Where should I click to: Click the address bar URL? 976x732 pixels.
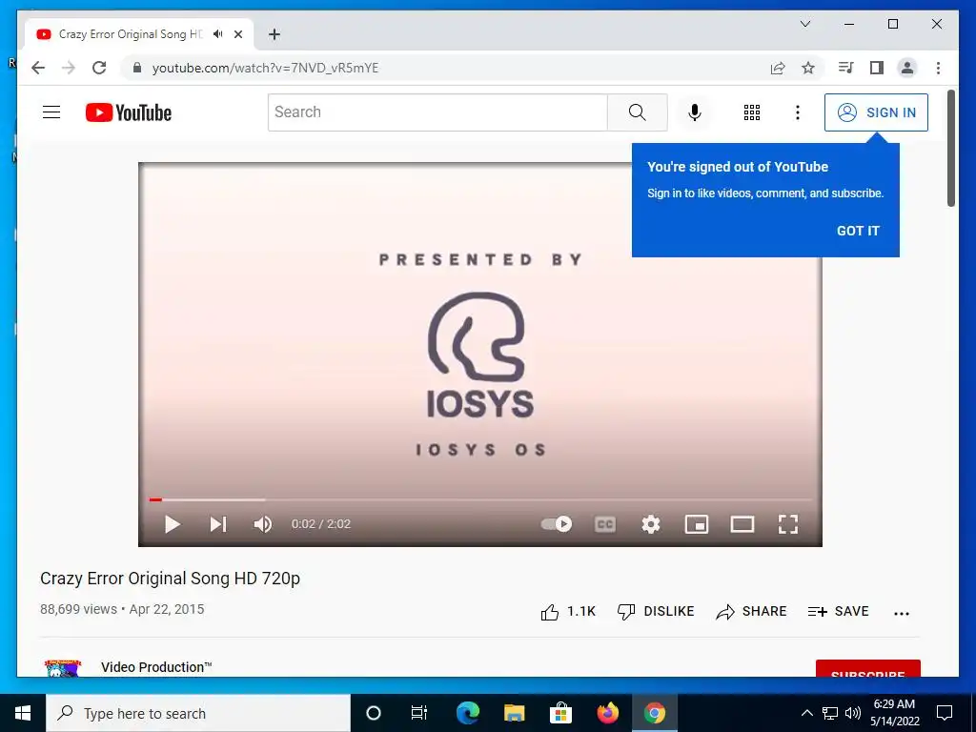pos(265,68)
